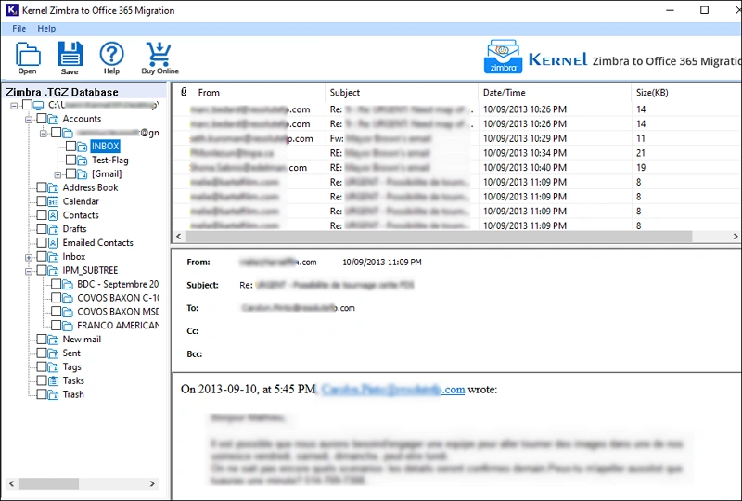Screen dimensions: 742x501
Task: Collapse the @gn account node
Action: click(x=43, y=133)
